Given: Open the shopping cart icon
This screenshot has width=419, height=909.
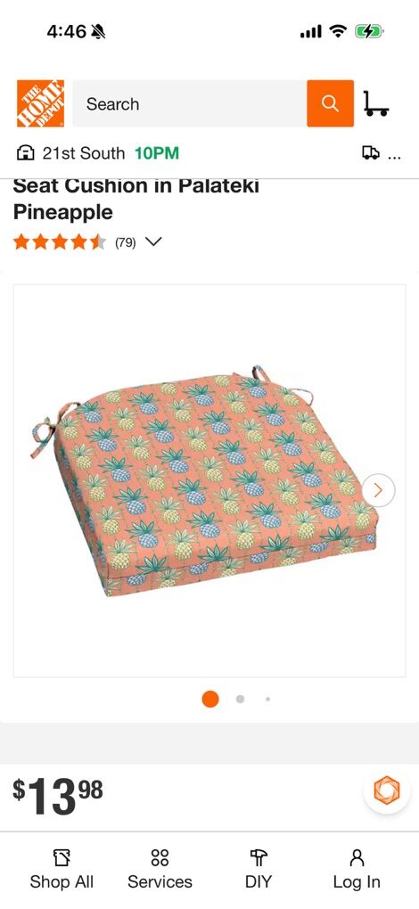Looking at the screenshot, I should point(376,103).
